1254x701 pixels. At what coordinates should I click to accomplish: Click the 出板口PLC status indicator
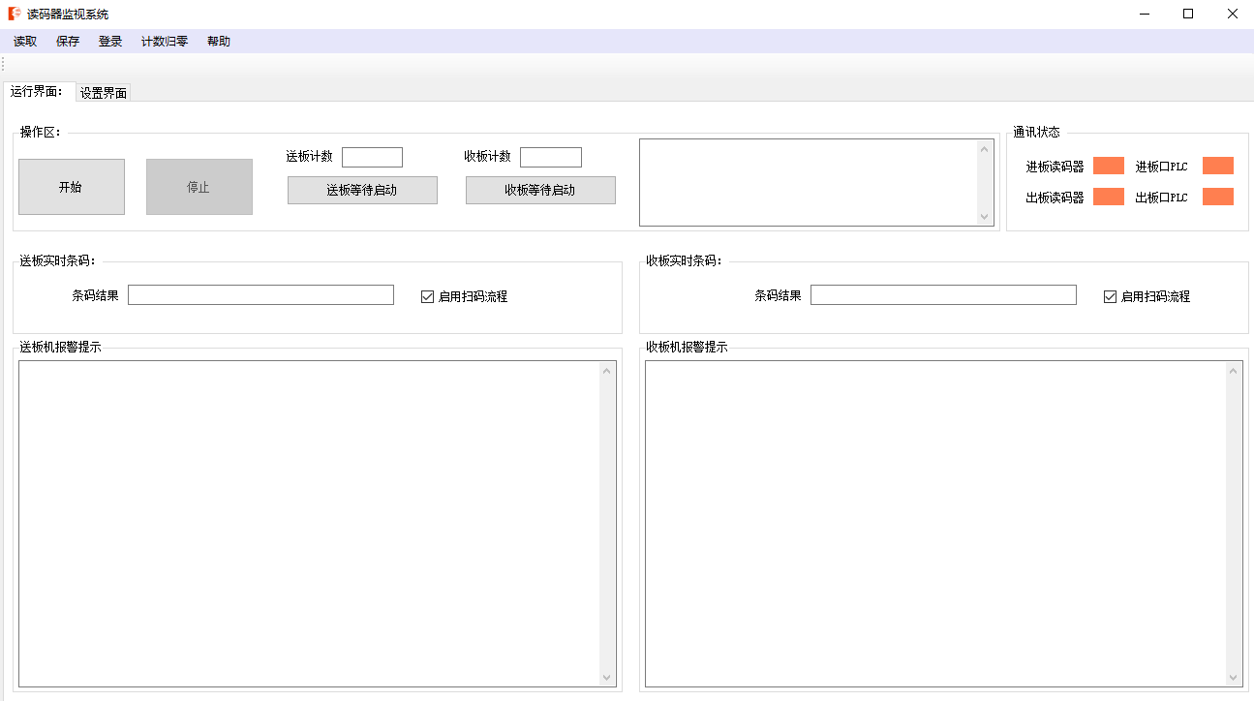(1217, 197)
